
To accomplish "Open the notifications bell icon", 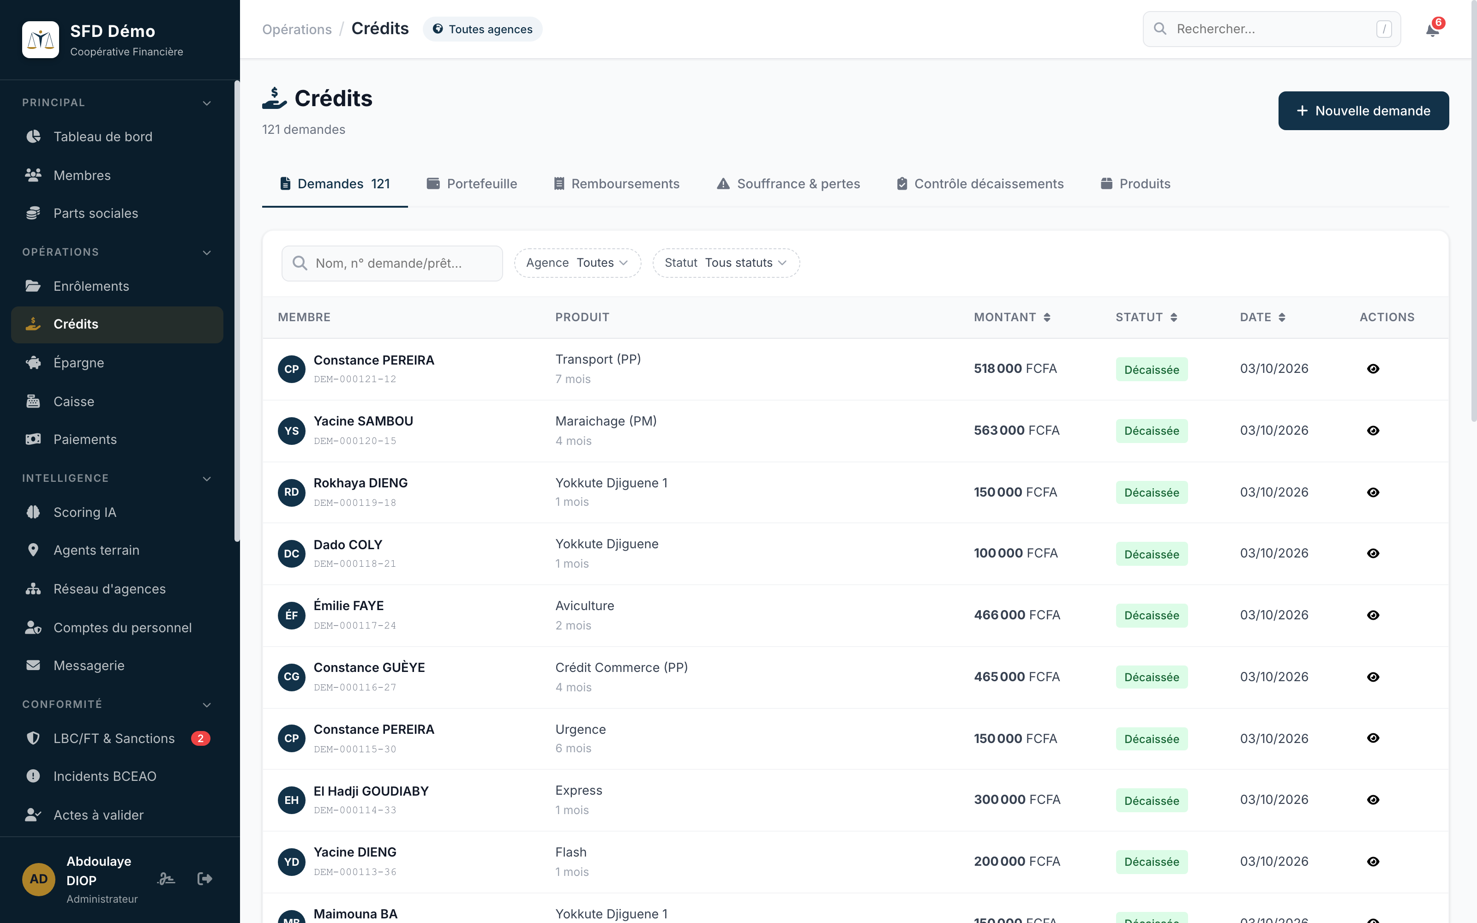I will pos(1432,29).
